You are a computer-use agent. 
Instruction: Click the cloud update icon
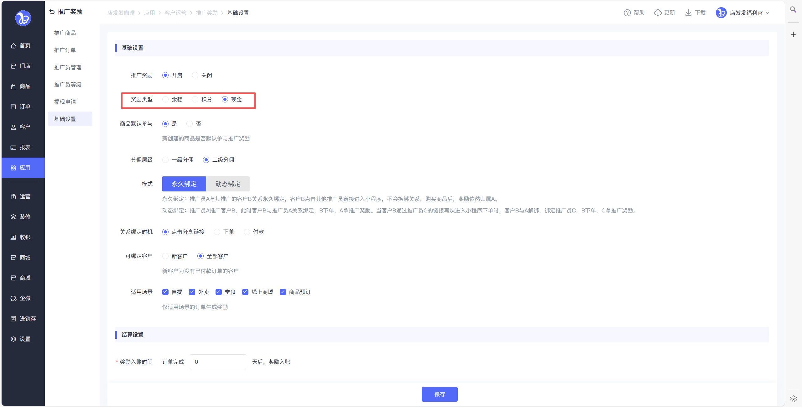[x=658, y=13]
